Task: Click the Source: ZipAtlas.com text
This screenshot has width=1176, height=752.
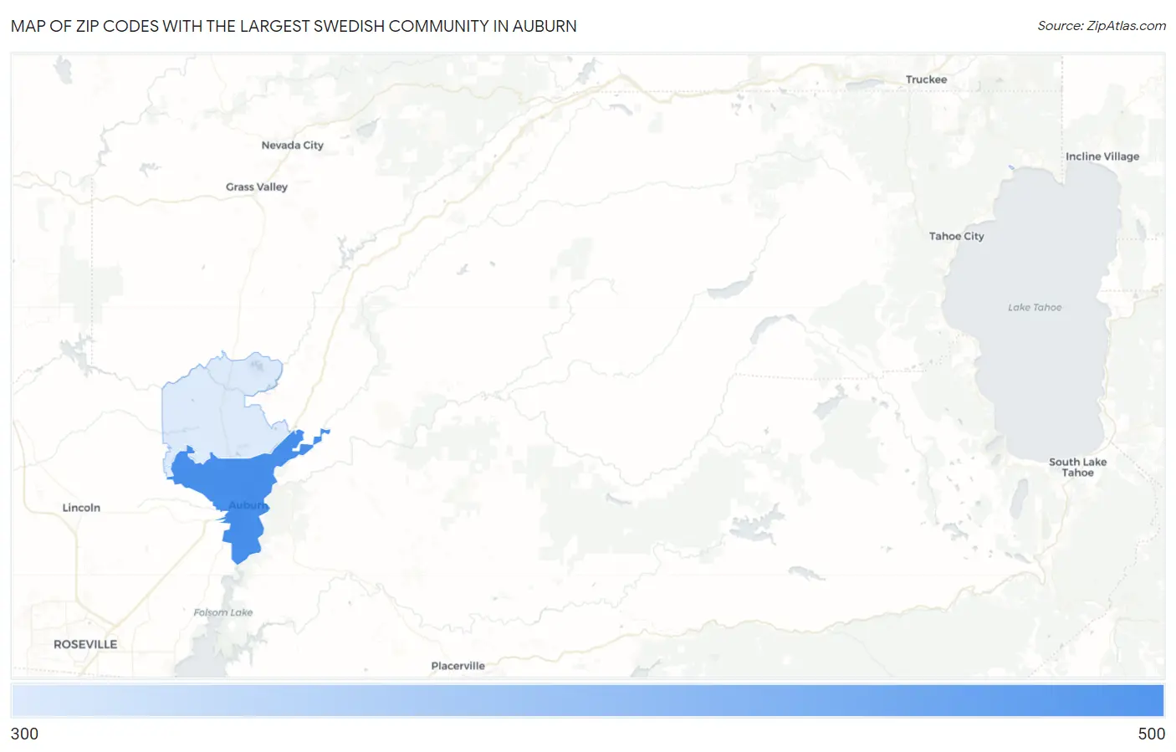Action: (x=1102, y=26)
